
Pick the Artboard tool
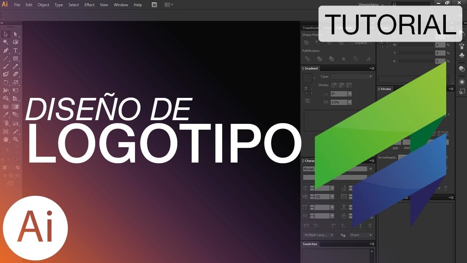point(6,131)
